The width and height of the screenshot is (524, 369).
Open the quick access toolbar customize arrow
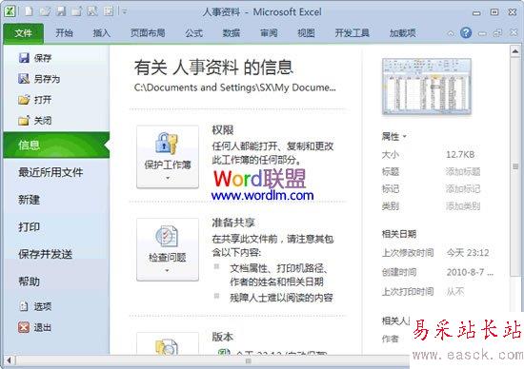[124, 11]
